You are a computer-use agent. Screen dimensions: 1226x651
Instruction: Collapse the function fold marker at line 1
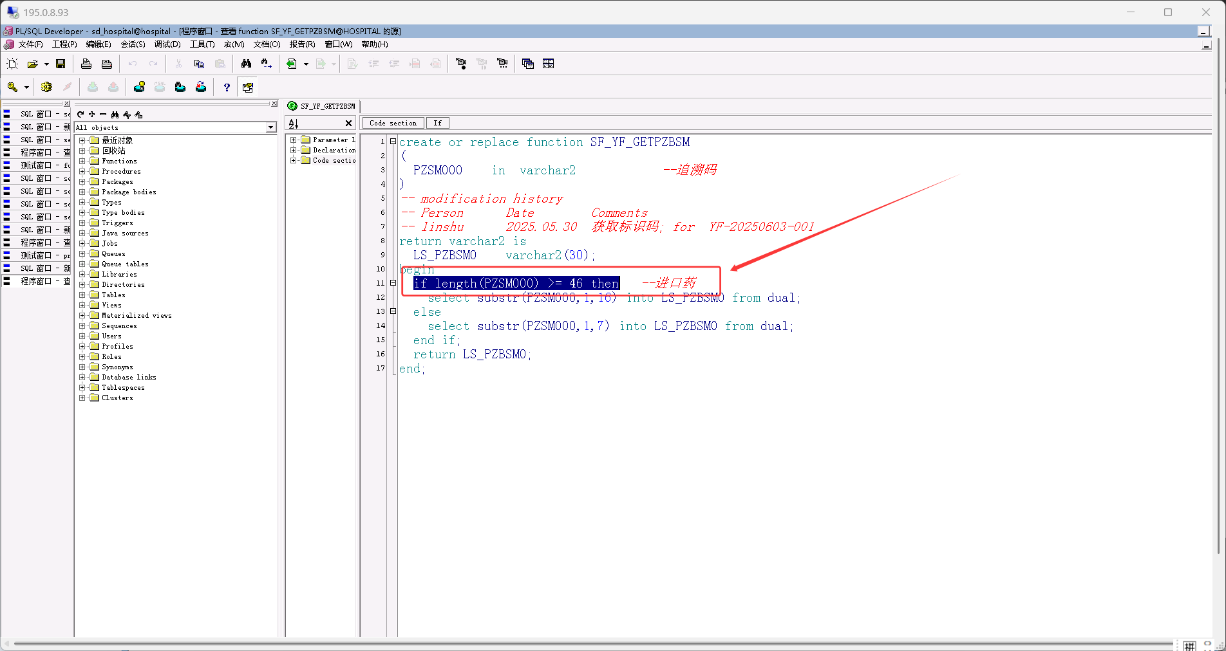[x=393, y=142]
